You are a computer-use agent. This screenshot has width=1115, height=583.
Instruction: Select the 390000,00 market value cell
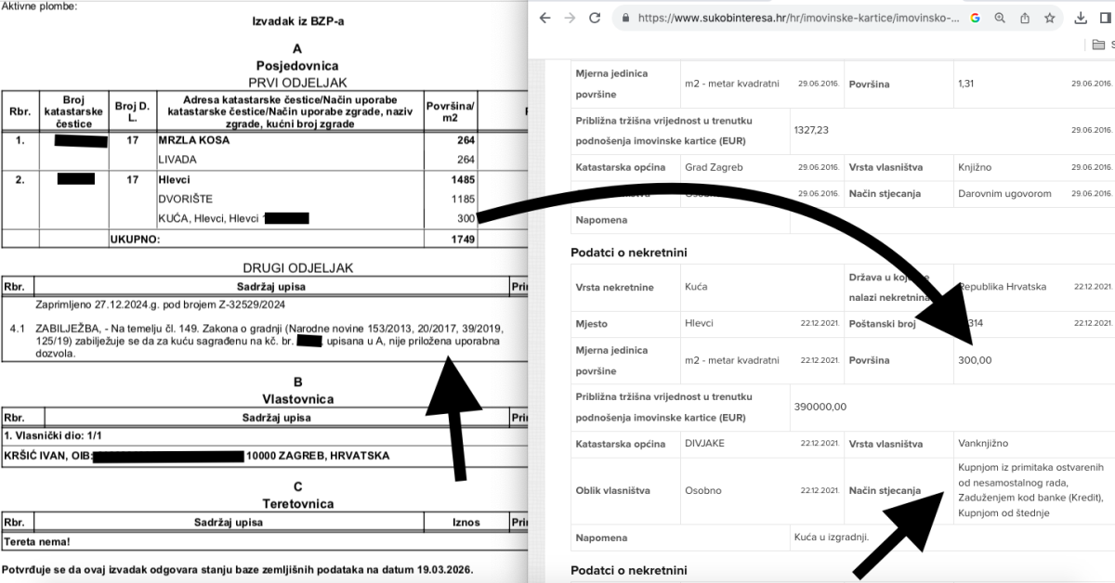click(820, 407)
